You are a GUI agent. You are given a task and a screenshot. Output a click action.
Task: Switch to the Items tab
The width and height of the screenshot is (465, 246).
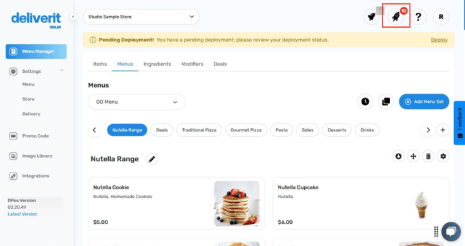click(x=100, y=64)
